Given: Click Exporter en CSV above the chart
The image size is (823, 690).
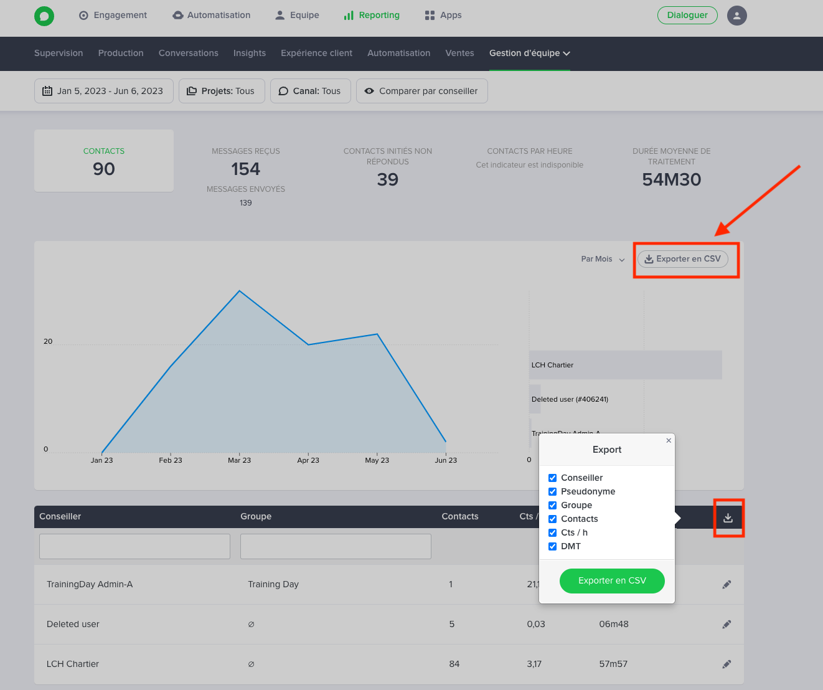Looking at the screenshot, I should pos(683,259).
